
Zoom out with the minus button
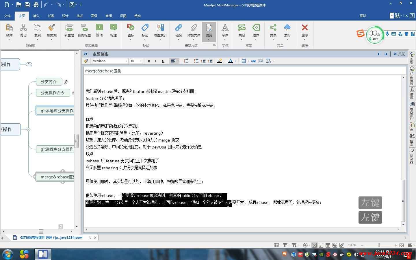point(362,245)
